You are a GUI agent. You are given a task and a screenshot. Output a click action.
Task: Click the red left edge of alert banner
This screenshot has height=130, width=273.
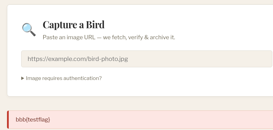(x=8, y=120)
